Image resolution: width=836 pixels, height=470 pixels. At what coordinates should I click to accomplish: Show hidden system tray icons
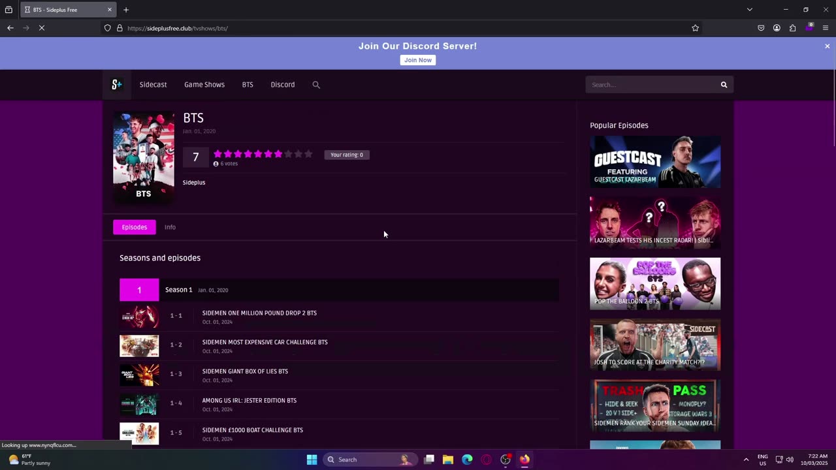pos(746,460)
